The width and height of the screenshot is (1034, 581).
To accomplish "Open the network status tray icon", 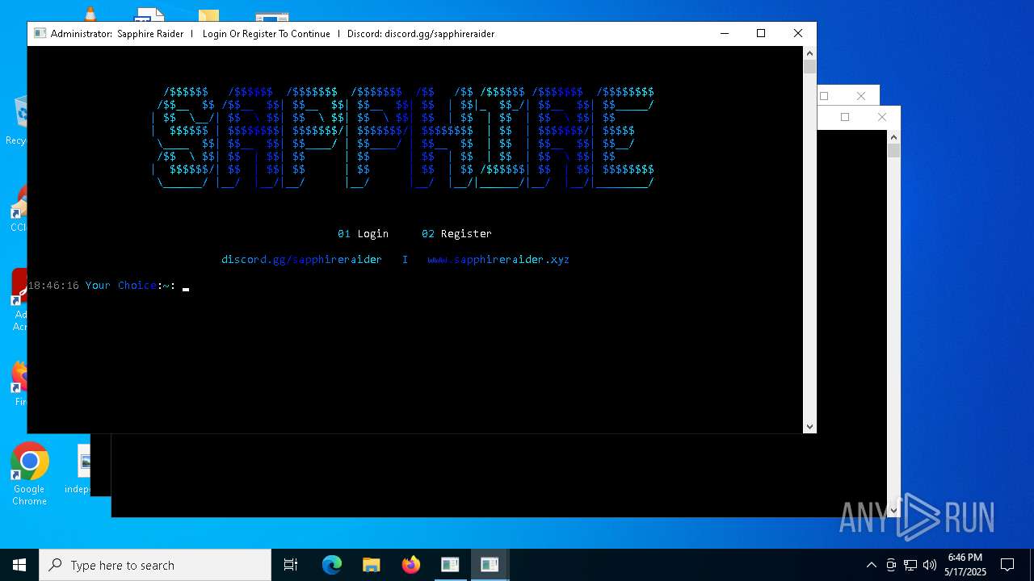I will click(910, 565).
